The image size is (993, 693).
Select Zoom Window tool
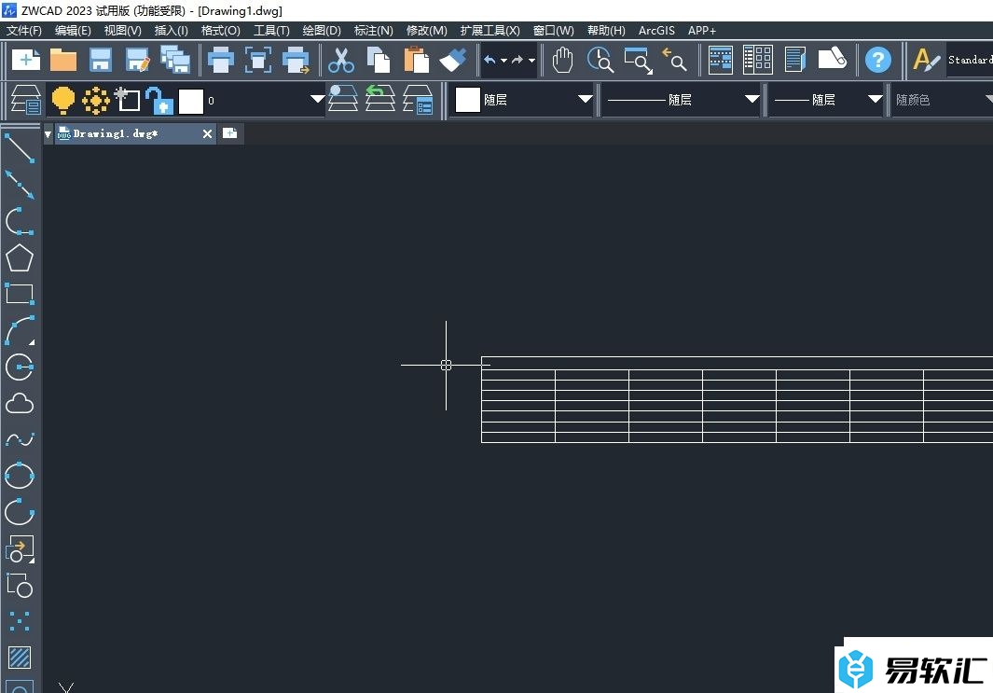638,61
